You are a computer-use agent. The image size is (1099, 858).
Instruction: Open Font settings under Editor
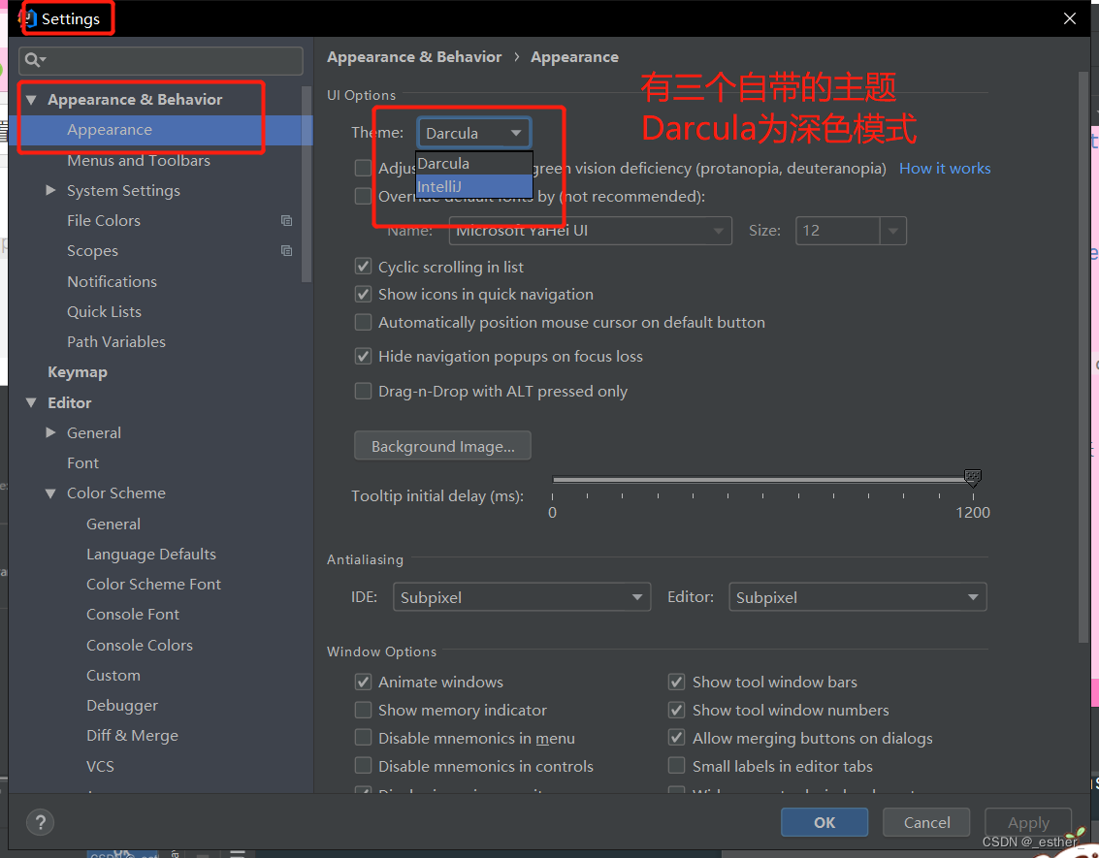pos(82,463)
